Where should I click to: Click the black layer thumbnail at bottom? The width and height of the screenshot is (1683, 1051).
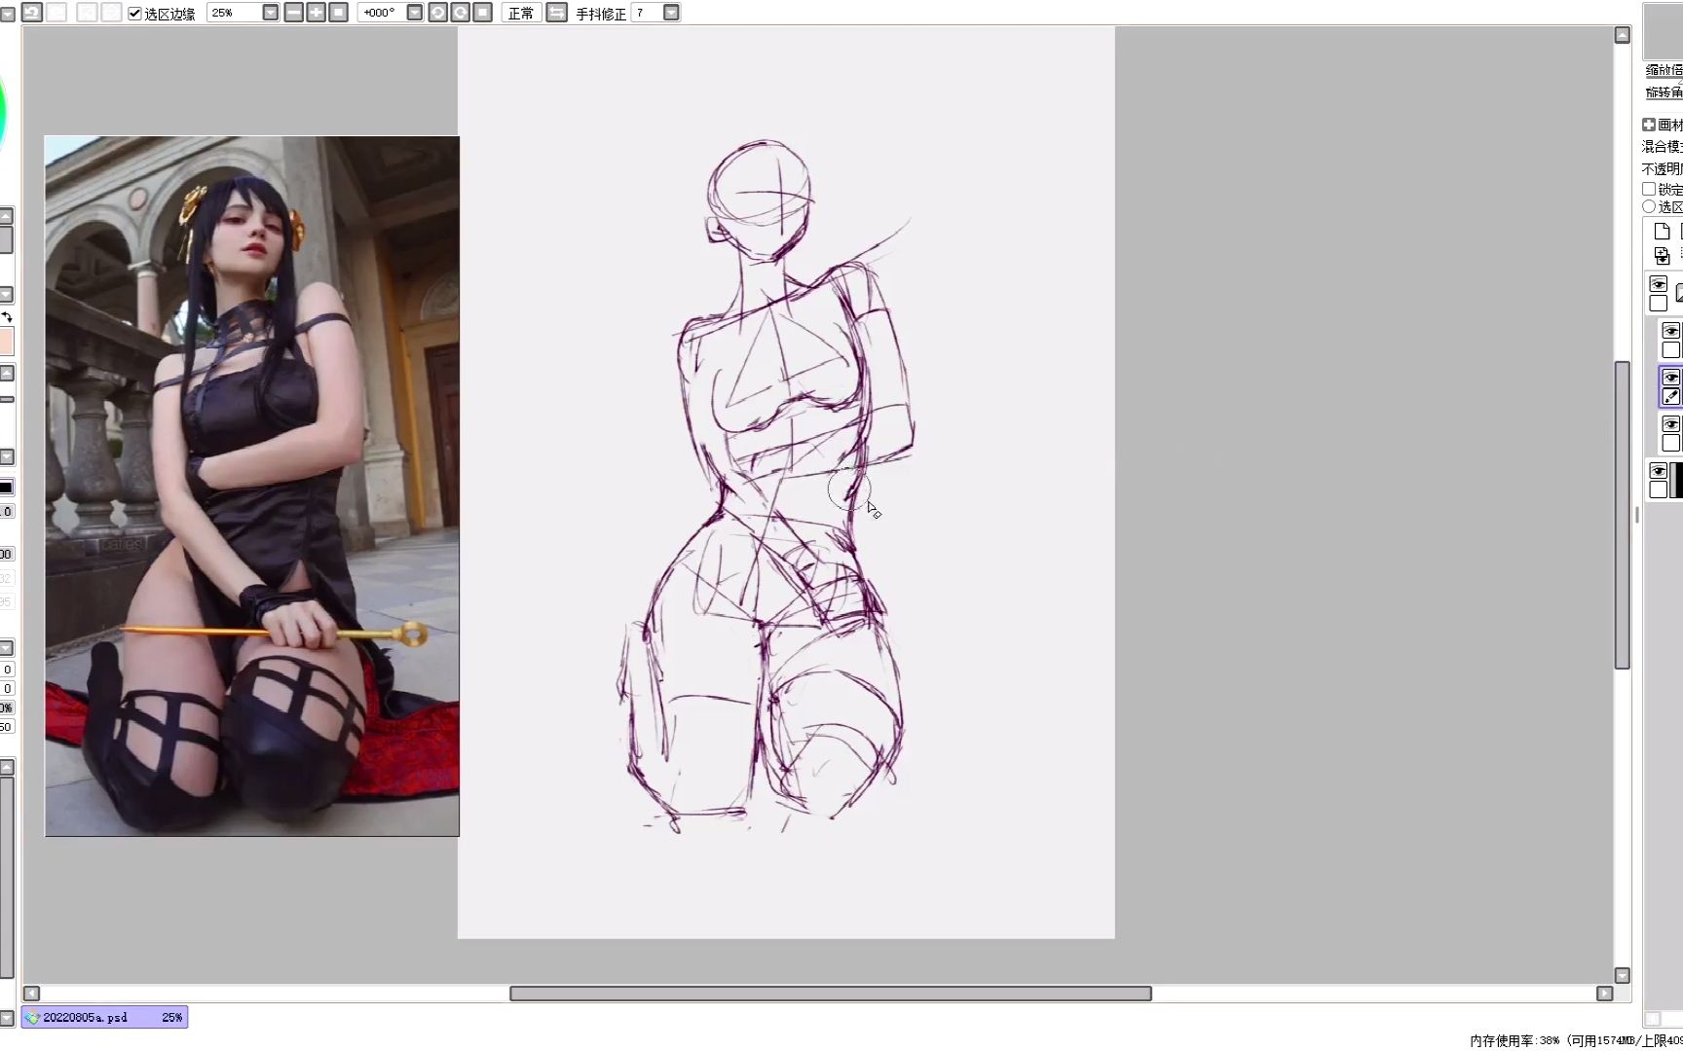coord(1676,481)
